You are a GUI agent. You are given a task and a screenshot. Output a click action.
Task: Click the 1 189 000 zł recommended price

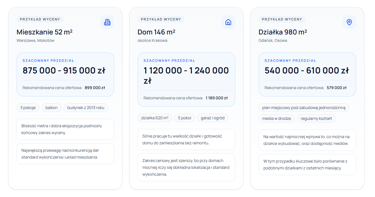point(217,98)
